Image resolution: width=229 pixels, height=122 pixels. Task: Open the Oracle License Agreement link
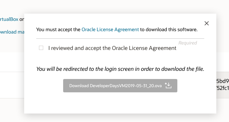[110, 30]
